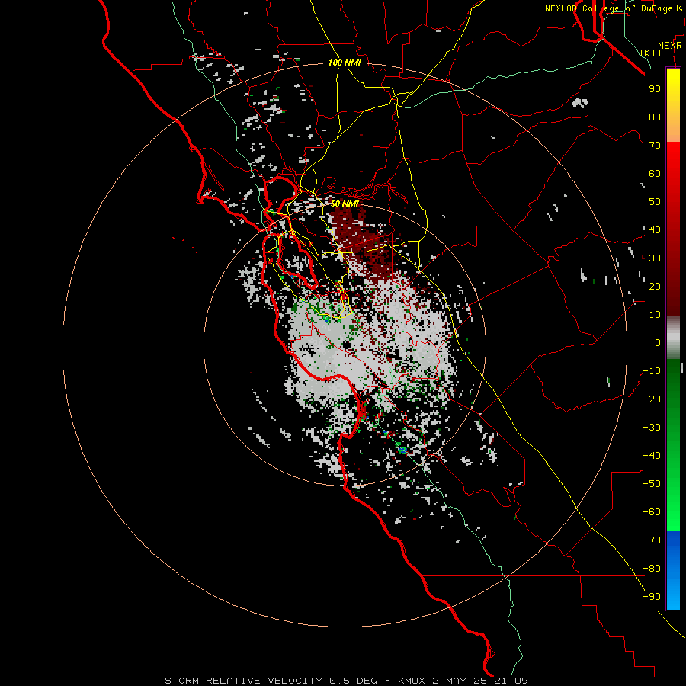Click the -10 value on velocity scale

652,371
